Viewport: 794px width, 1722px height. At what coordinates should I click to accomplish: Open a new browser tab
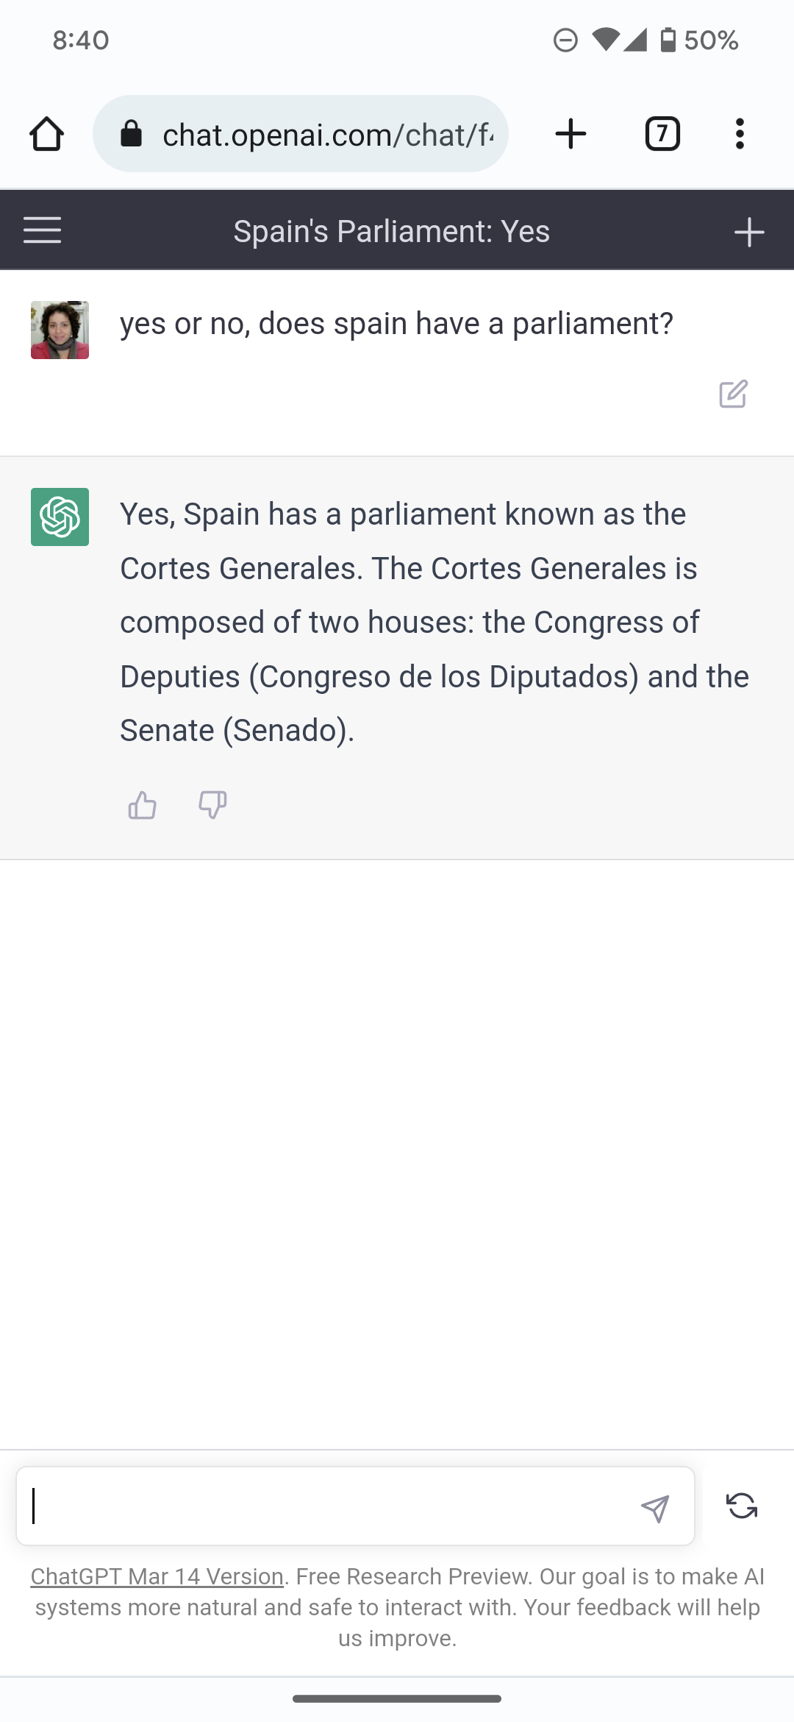point(571,134)
